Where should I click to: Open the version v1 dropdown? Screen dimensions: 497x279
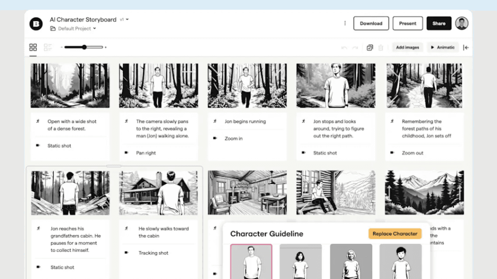click(x=124, y=19)
